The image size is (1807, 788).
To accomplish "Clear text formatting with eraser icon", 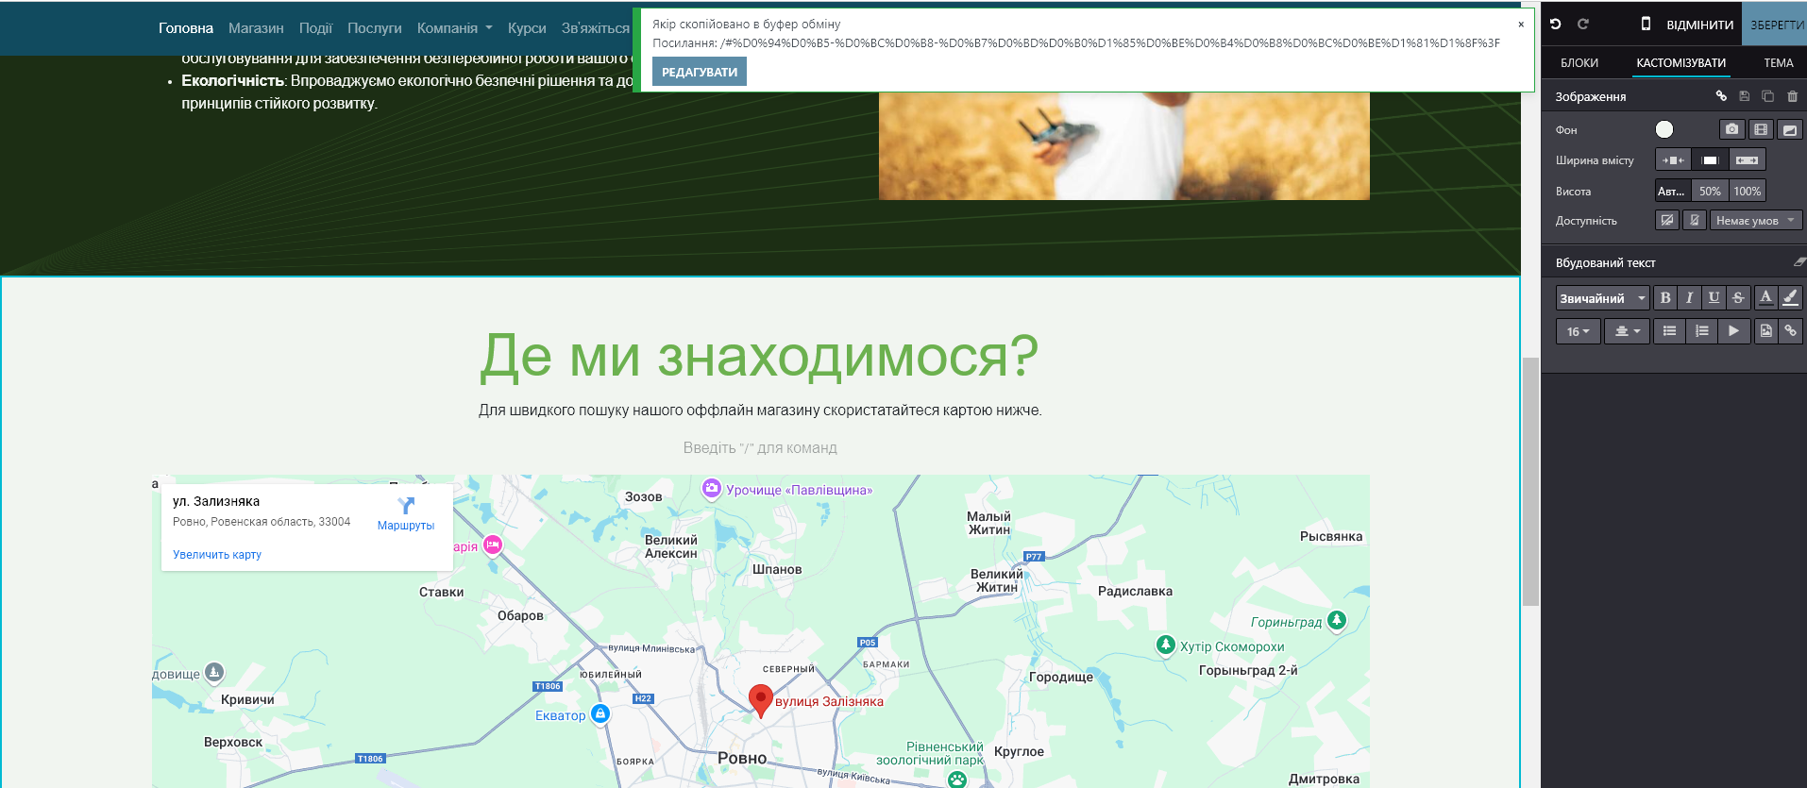I will (1799, 263).
